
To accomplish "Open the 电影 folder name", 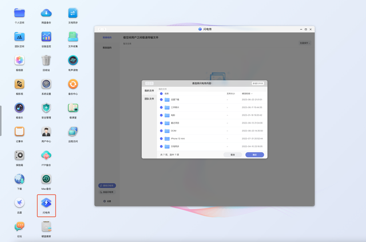I will pos(173,115).
